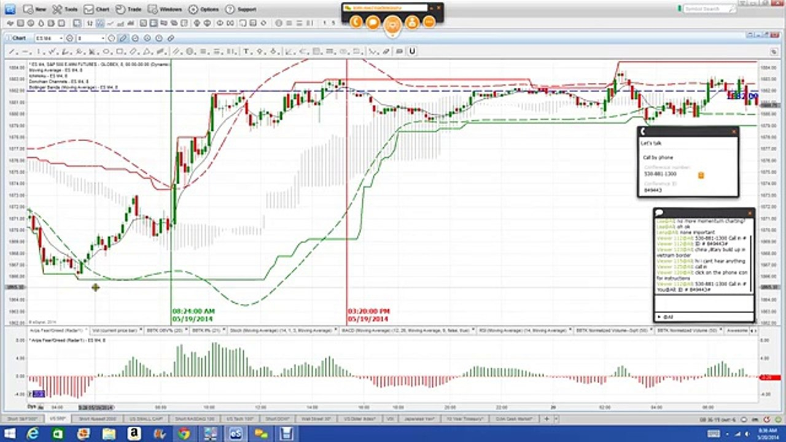Click the participants icon in meeting toolbar
Viewport: 786px width, 442px height.
[x=411, y=22]
